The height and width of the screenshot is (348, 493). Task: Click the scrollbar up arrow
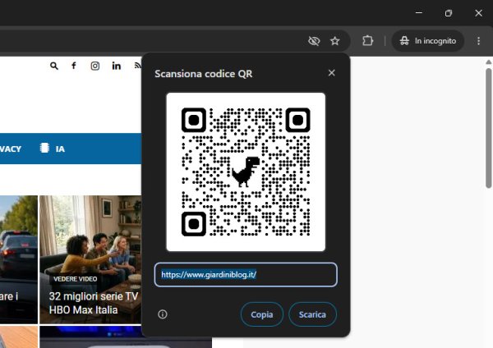[x=488, y=62]
